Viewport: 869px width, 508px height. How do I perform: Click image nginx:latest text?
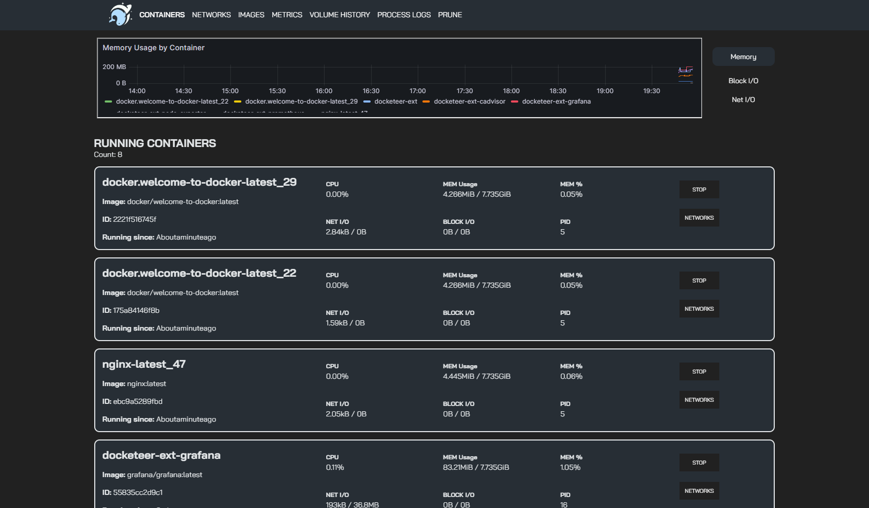(x=147, y=383)
